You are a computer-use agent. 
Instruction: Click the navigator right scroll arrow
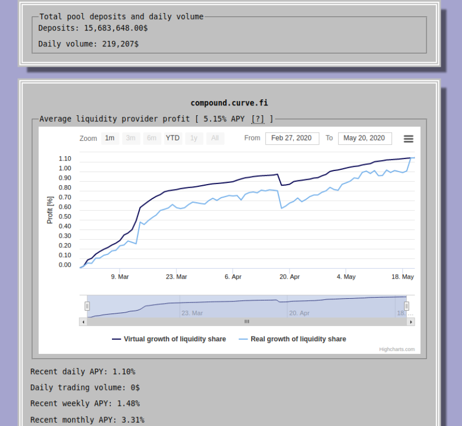[x=411, y=322]
